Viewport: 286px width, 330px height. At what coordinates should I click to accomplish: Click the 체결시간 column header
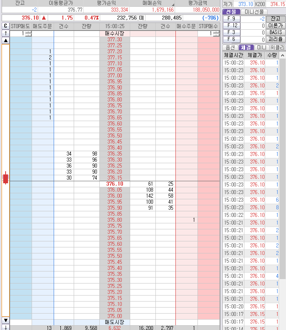(234, 55)
